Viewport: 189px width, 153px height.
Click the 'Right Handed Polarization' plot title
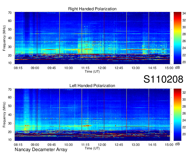tap(92, 9)
